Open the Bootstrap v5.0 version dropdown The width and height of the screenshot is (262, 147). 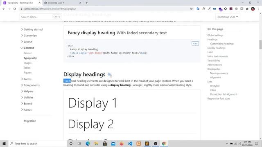click(228, 17)
